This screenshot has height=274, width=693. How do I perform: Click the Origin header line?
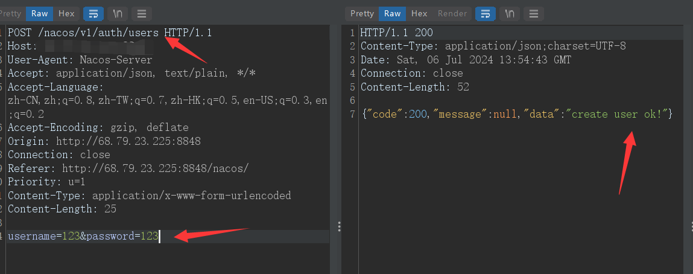[x=104, y=141]
